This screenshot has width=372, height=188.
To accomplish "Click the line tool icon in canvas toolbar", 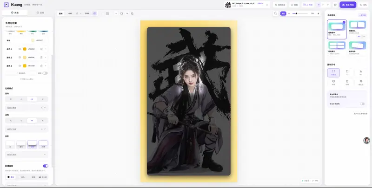I will click(116, 13).
